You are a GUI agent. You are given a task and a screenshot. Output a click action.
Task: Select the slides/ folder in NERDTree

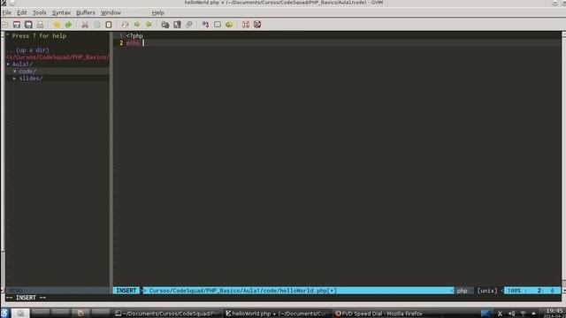pos(31,79)
